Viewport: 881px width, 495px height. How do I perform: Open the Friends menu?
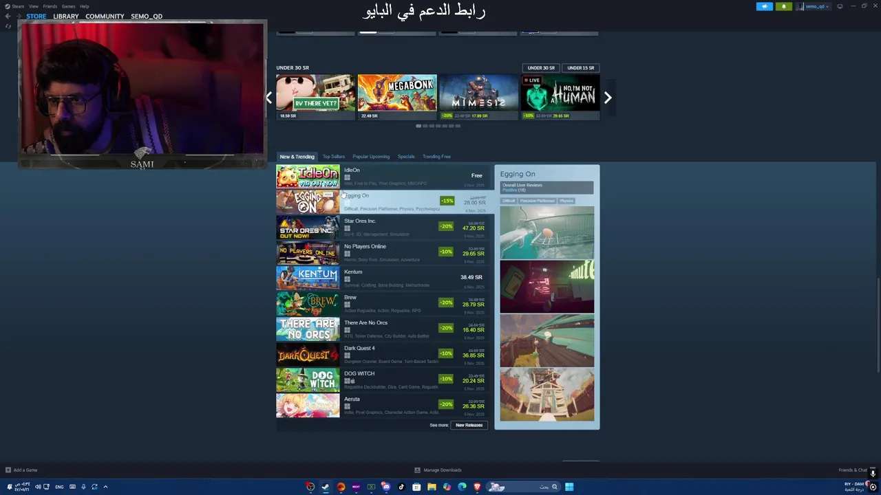tap(50, 6)
